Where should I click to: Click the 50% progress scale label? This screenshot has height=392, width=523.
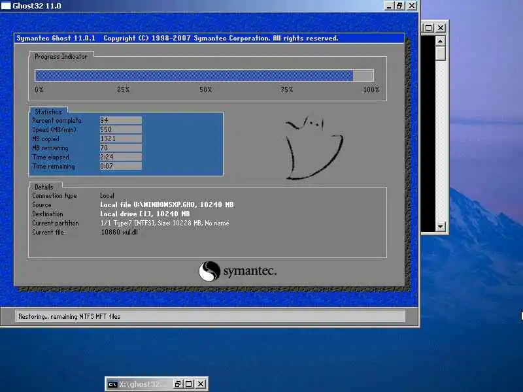(205, 90)
